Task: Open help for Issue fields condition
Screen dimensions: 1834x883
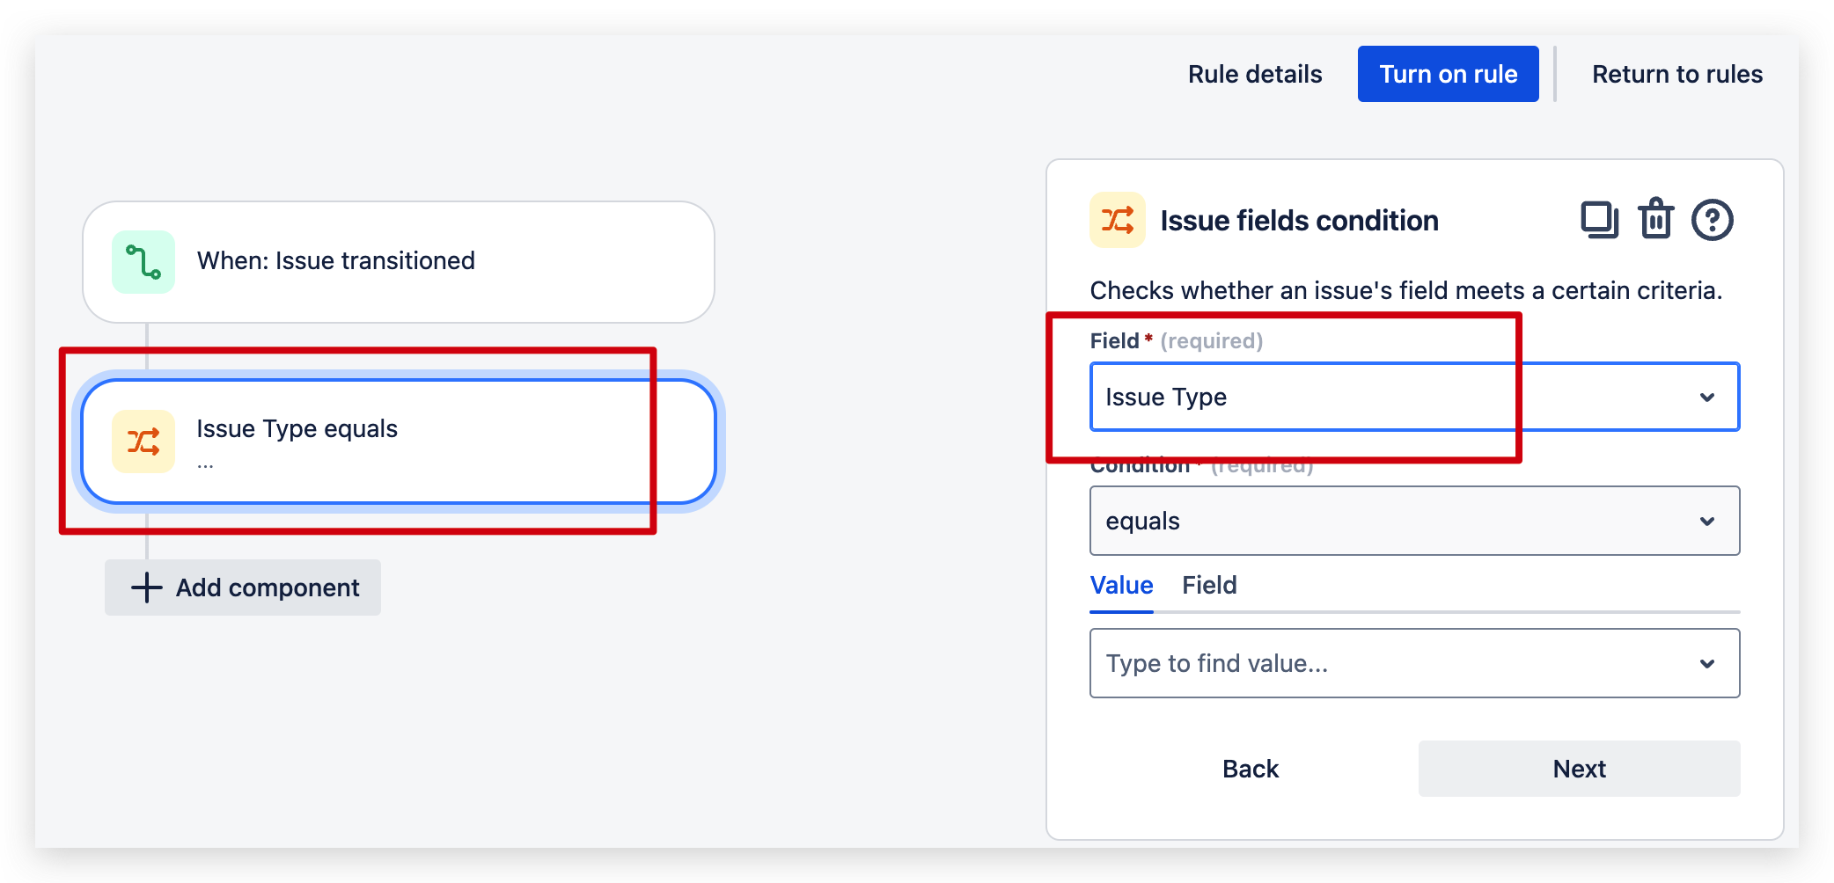Action: 1713,220
